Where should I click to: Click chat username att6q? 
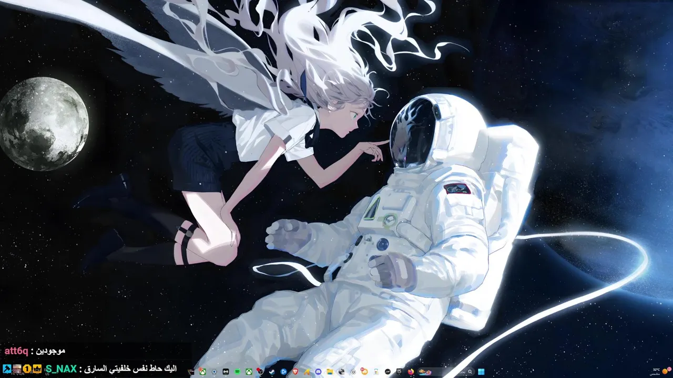click(x=16, y=351)
